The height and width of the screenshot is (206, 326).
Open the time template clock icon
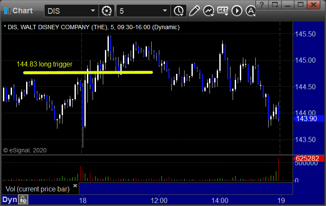(179, 11)
